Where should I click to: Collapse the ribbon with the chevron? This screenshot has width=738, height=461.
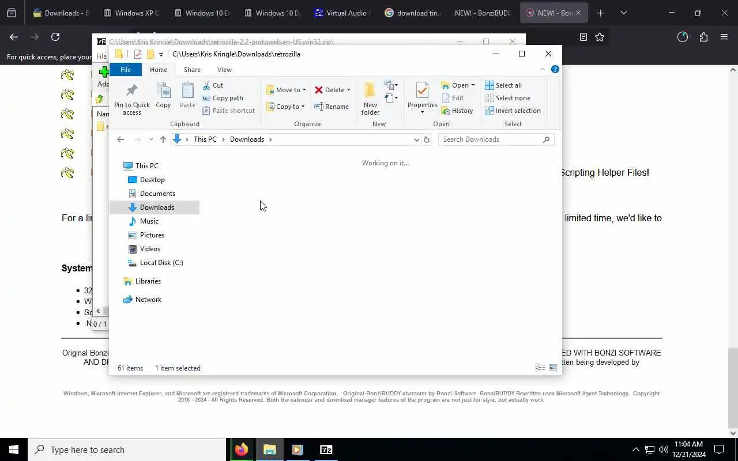(x=542, y=69)
